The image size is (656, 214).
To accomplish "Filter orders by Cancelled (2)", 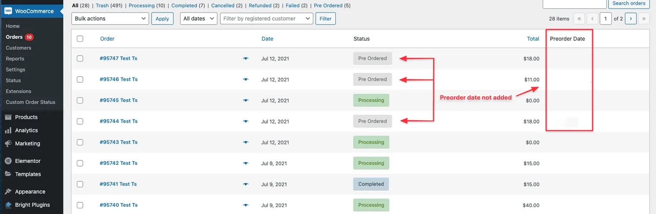I will (x=227, y=6).
